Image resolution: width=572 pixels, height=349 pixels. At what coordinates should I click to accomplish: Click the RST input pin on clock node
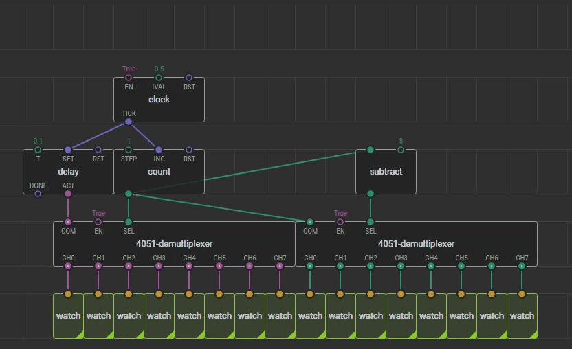(189, 78)
